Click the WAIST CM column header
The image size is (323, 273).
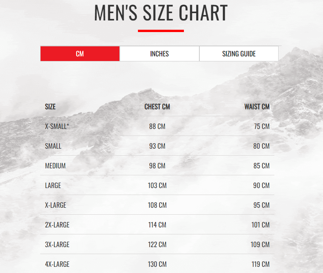[x=257, y=107]
